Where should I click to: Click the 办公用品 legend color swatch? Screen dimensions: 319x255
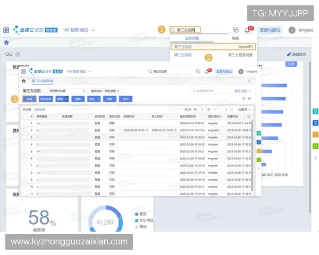coord(137,220)
